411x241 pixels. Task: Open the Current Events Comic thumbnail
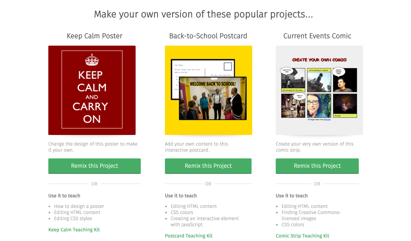point(319,90)
